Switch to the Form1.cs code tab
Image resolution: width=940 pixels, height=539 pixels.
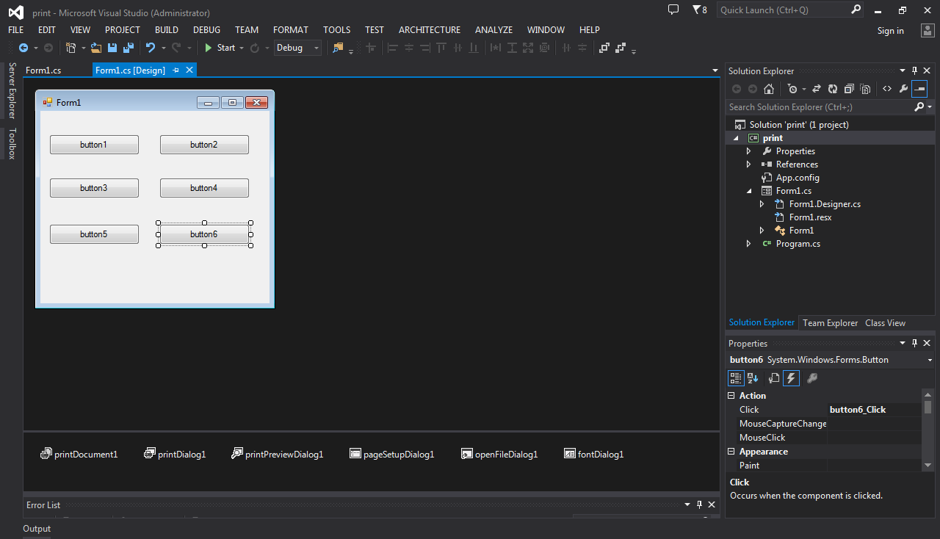coord(43,70)
